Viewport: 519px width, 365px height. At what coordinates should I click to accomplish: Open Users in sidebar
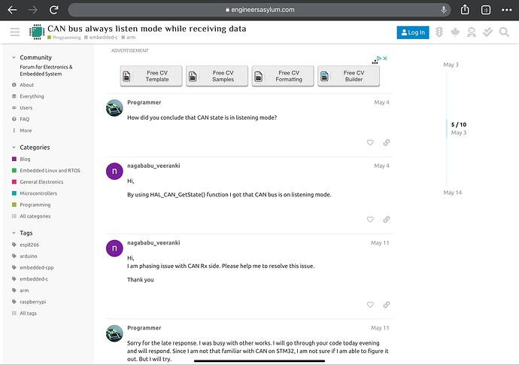coord(22,108)
